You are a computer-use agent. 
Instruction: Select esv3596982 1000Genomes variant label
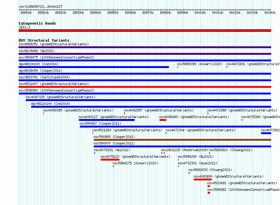[244, 190]
